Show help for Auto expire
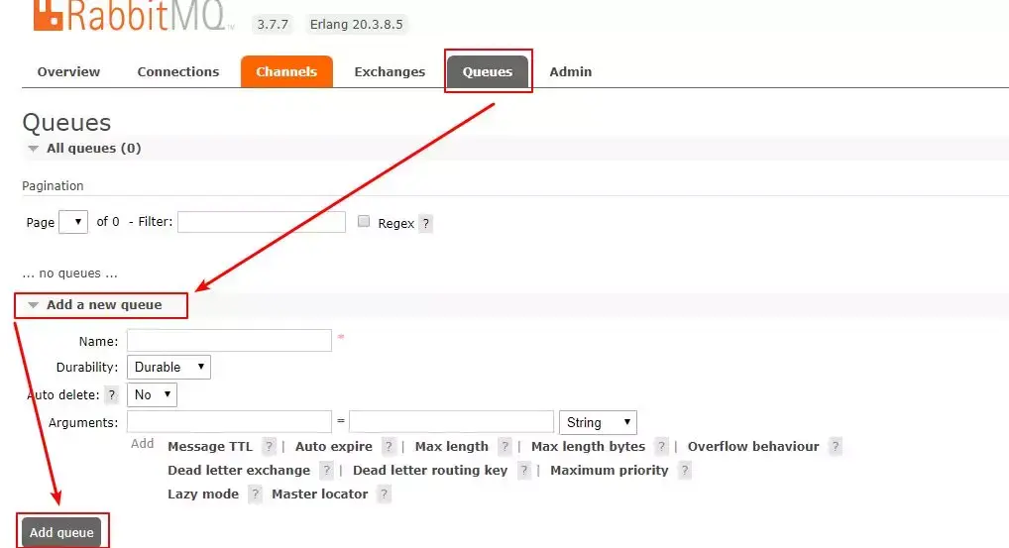This screenshot has width=1009, height=548. 388,446
